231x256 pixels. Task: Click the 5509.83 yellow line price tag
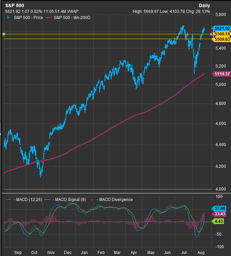tap(221, 39)
